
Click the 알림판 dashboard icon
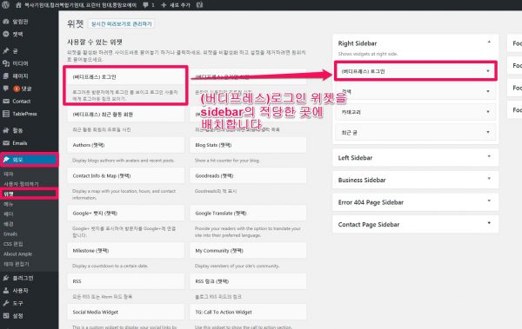[6, 22]
